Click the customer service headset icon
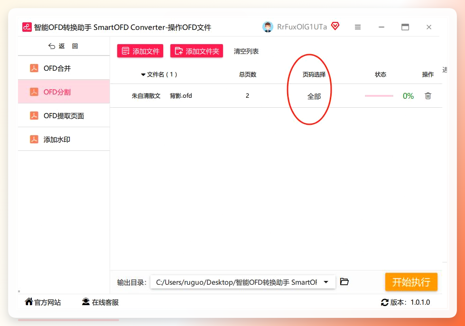Screen dimensions: 465x326 (x=86, y=302)
